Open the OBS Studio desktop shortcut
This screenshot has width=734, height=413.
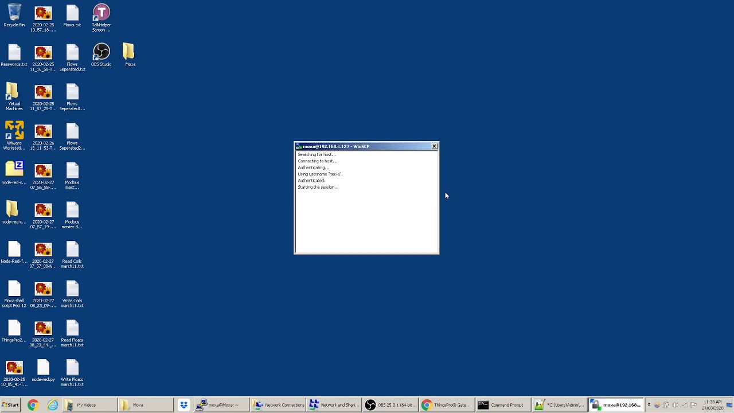coord(101,56)
